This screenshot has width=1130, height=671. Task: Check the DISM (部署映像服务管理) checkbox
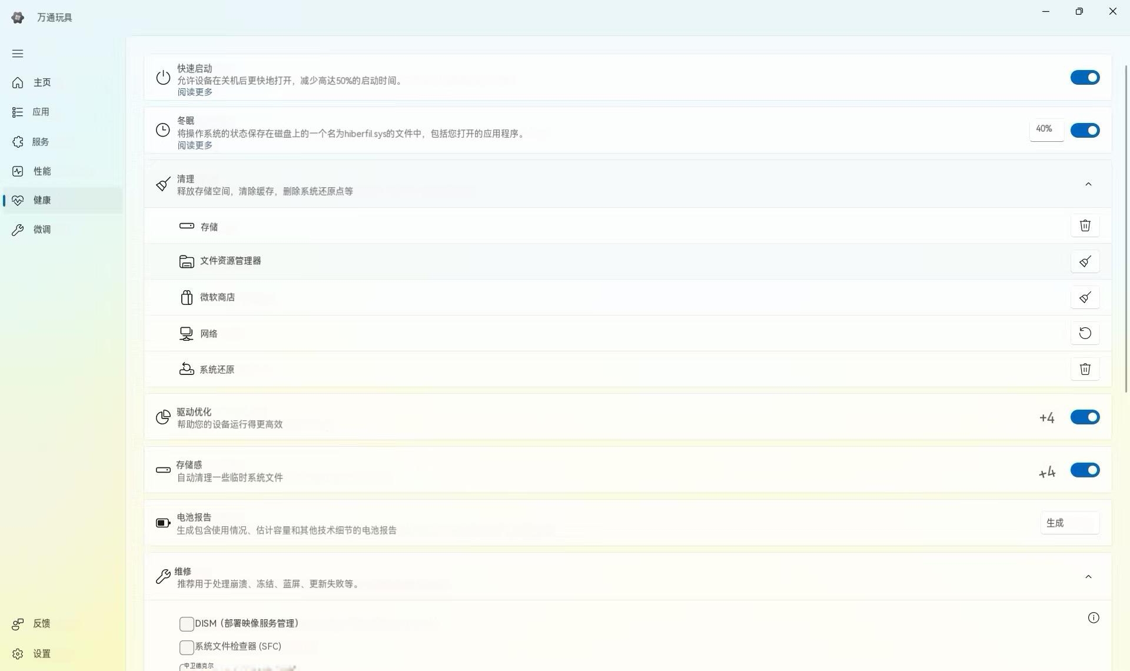click(x=187, y=623)
